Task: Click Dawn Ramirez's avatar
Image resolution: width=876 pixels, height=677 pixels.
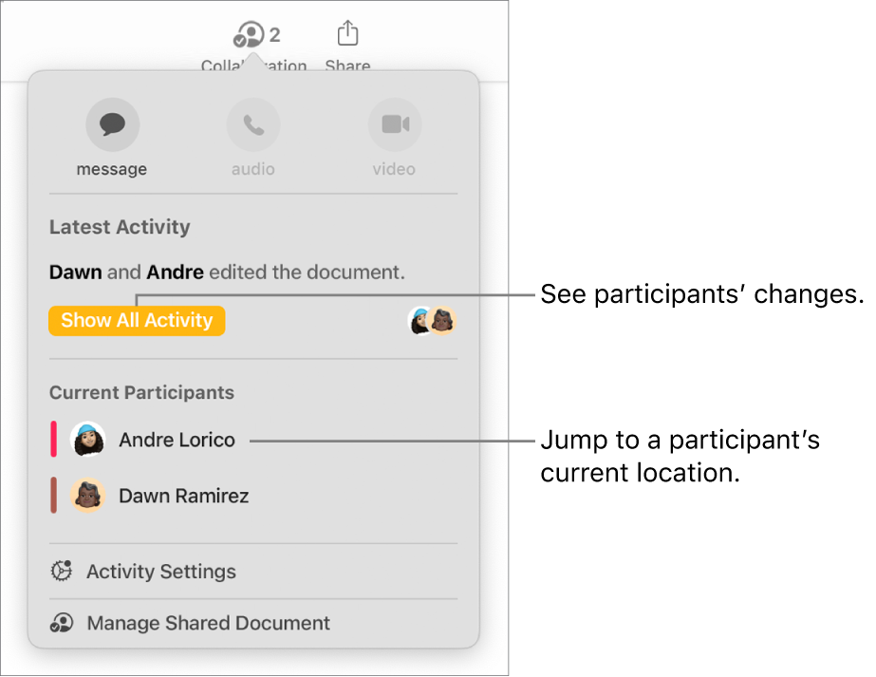Action: [87, 496]
